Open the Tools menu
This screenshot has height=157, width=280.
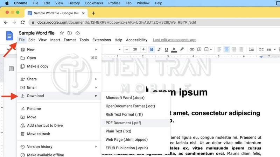tap(84, 40)
